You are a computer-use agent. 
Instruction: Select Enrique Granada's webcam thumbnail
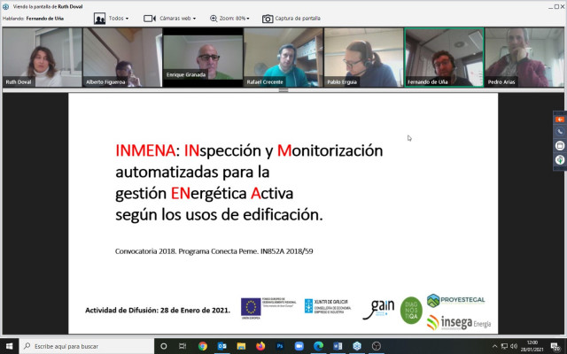coord(203,58)
